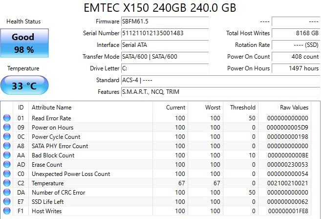The image size is (323, 219).
Task: Click status orb for Temperature attribute row
Action: [x=7, y=183]
